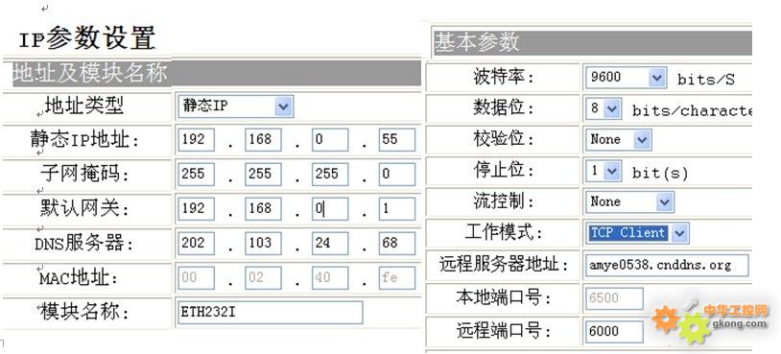Open the 停止位 dropdown showing 1
781x354 pixels.
tap(603, 172)
